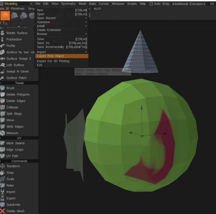Image resolution: width=216 pixels, height=214 pixels.
Task: Select the sphere primitive icon
Action: [x=5, y=16]
